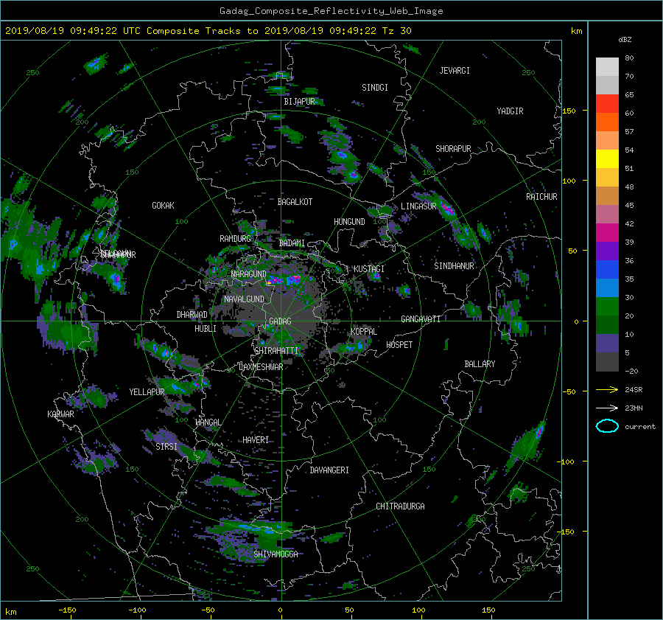
Task: Click the storm cell northeast of Naragund
Action: (293, 279)
